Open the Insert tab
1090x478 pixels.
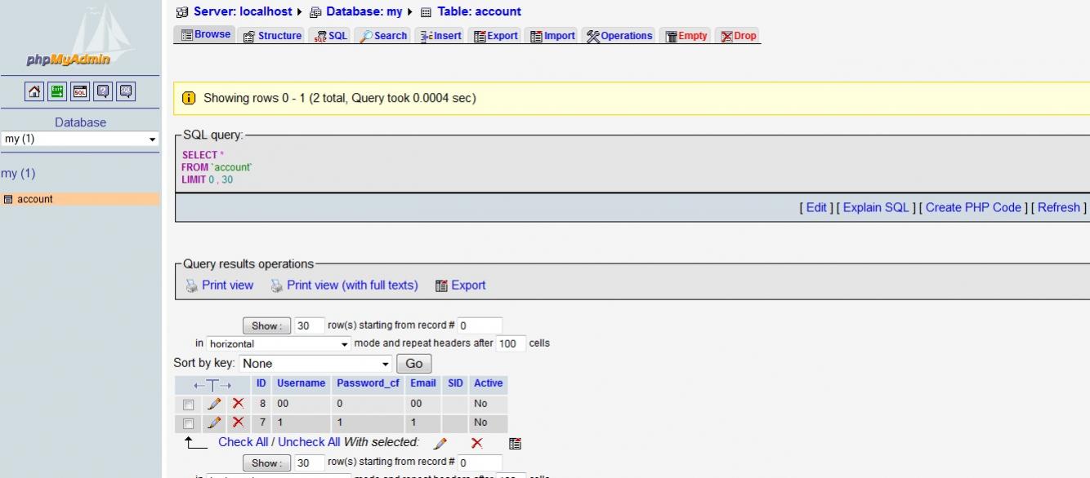[440, 36]
